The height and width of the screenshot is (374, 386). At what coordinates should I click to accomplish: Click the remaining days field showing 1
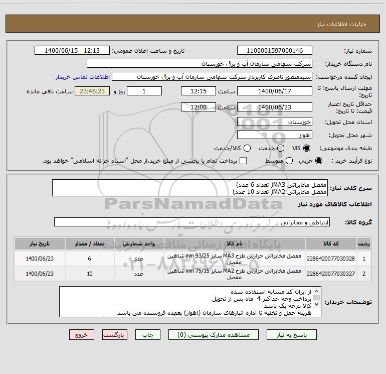click(144, 91)
